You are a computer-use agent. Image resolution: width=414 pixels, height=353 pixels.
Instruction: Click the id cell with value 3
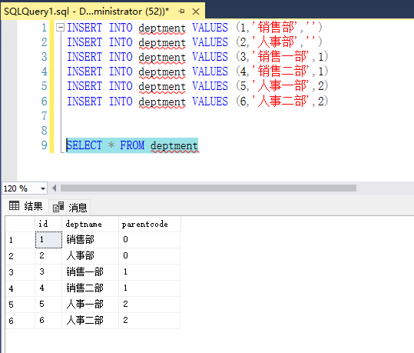(x=48, y=271)
